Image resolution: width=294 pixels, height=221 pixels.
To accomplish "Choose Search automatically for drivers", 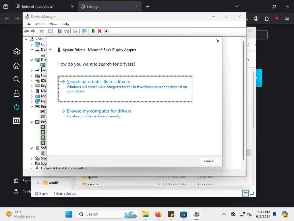I will 125,89.
